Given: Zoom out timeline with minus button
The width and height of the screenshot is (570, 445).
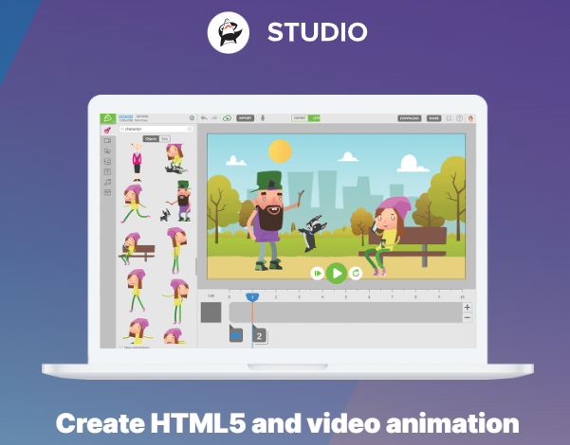Looking at the screenshot, I should 468,317.
